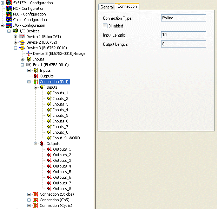Viewport: 218px width, 209px height.
Task: Collapse the Inputs node under Connection (Poll)
Action: (x=35, y=88)
